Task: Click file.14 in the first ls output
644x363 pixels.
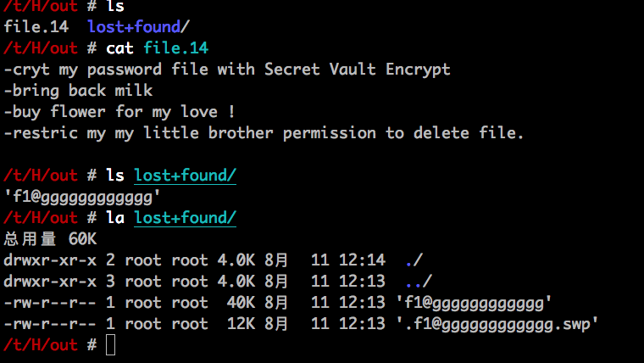Action: pyautogui.click(x=36, y=27)
